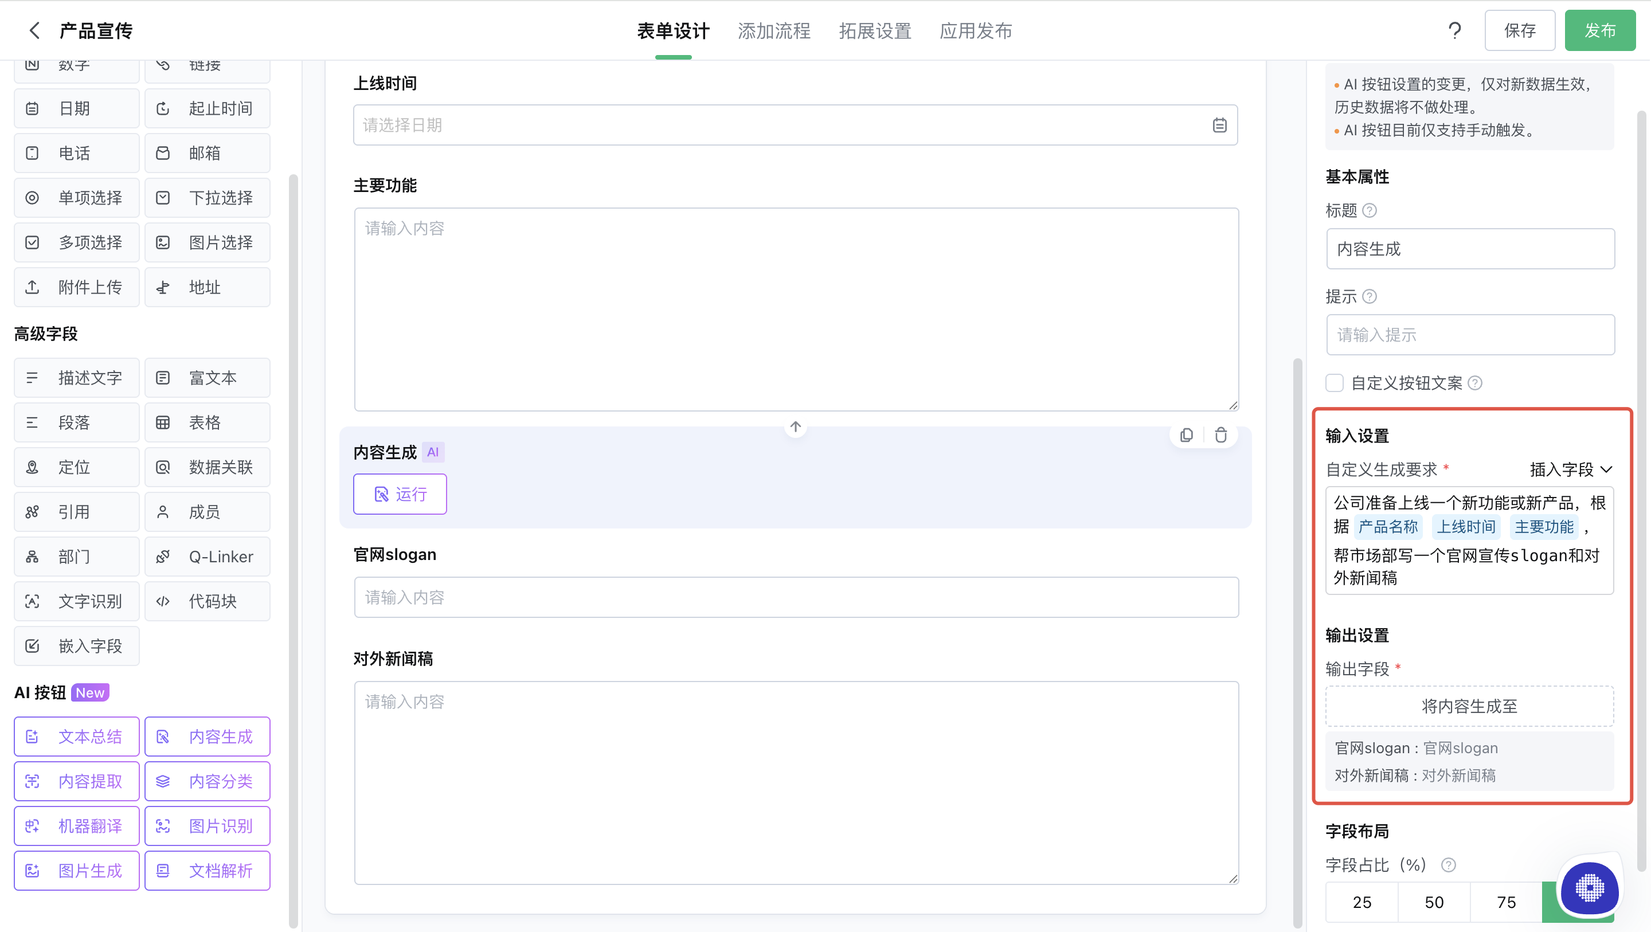Add the Q-Linker field component

[x=207, y=557]
